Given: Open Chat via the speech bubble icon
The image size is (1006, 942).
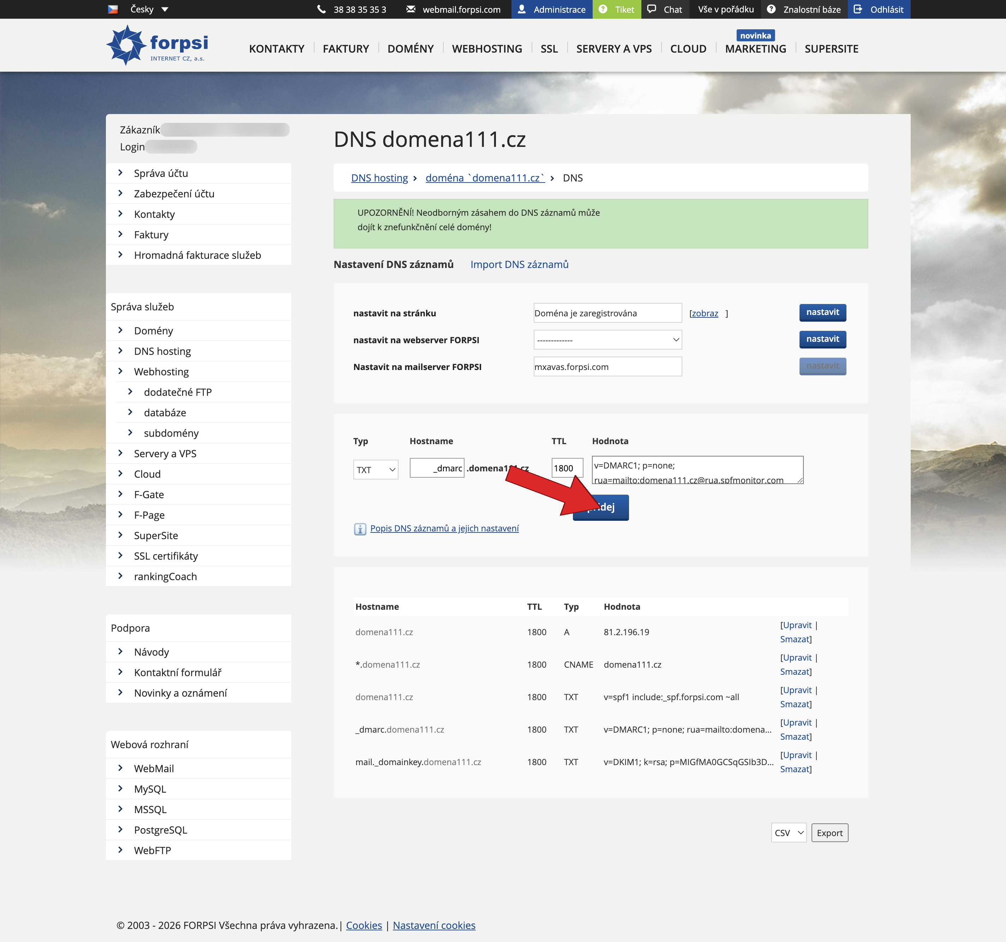Looking at the screenshot, I should tap(652, 9).
